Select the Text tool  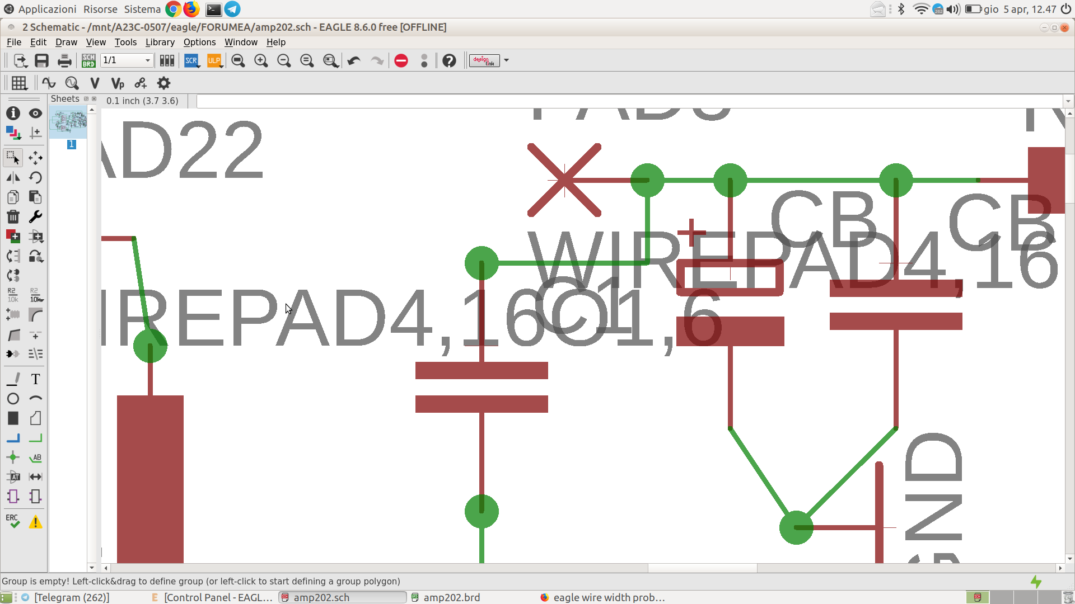click(x=35, y=379)
